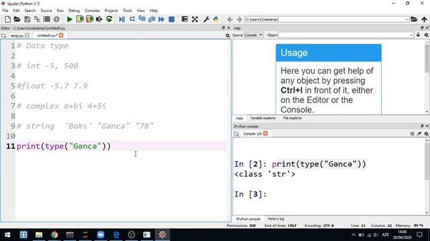Open the outline list icon in toolbar
The width and height of the screenshot is (430, 241).
coord(46,19)
